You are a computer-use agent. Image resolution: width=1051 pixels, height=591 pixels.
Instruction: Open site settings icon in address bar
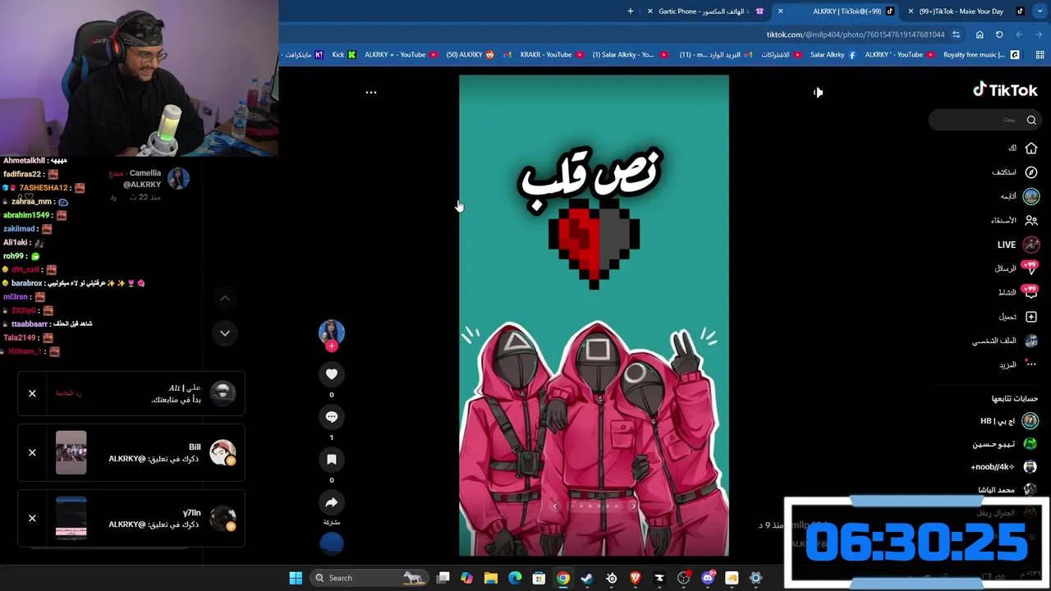pos(956,34)
